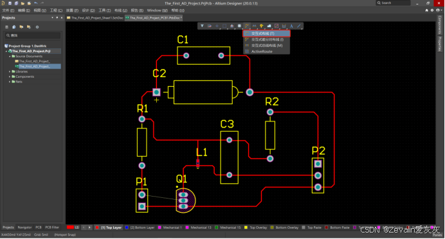Click the Search box in title bar
The image size is (445, 239).
pos(393,3)
